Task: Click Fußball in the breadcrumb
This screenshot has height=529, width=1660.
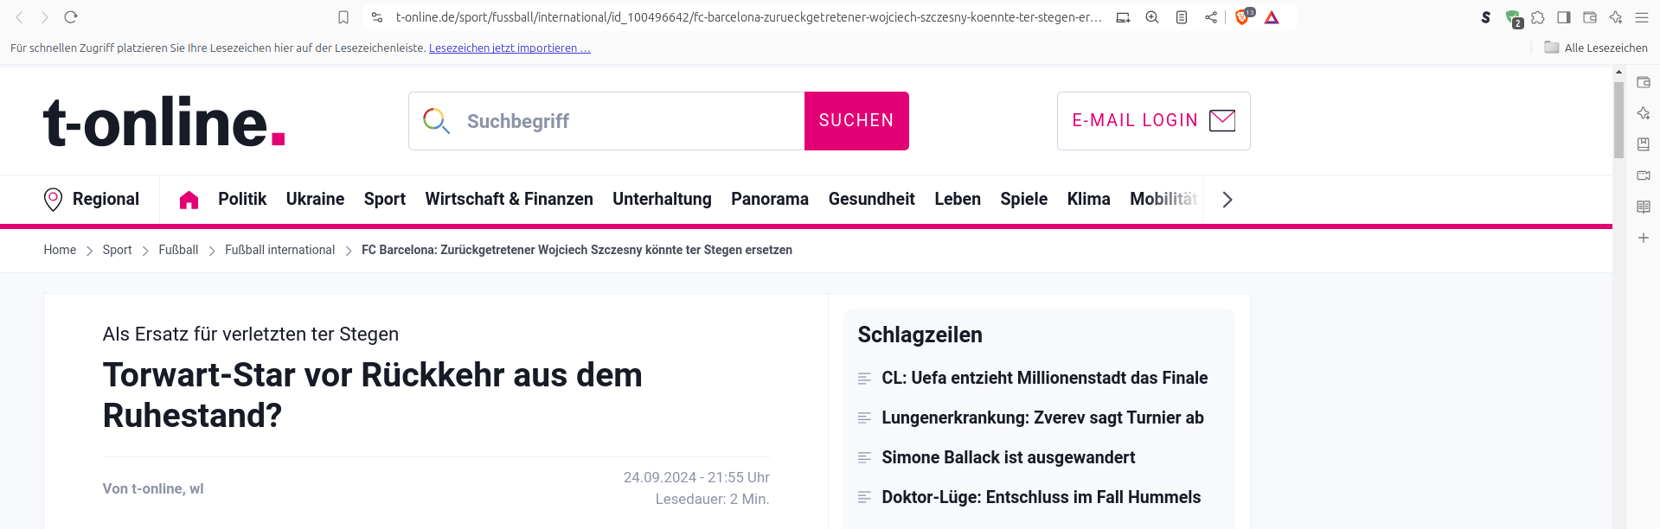Action: [178, 250]
